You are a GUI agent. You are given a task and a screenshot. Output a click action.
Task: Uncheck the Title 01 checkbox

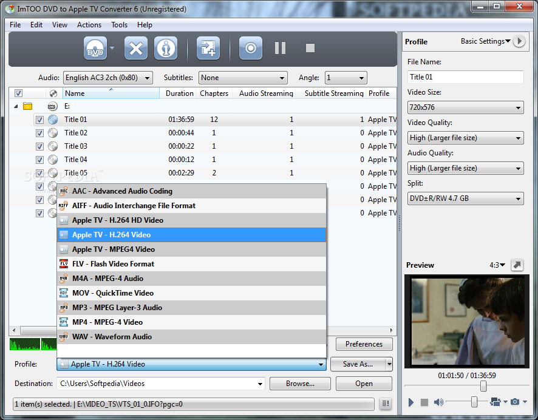point(40,120)
